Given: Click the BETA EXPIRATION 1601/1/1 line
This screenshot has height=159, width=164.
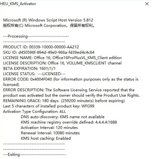Looking at the screenshot, I should tap(29, 68).
